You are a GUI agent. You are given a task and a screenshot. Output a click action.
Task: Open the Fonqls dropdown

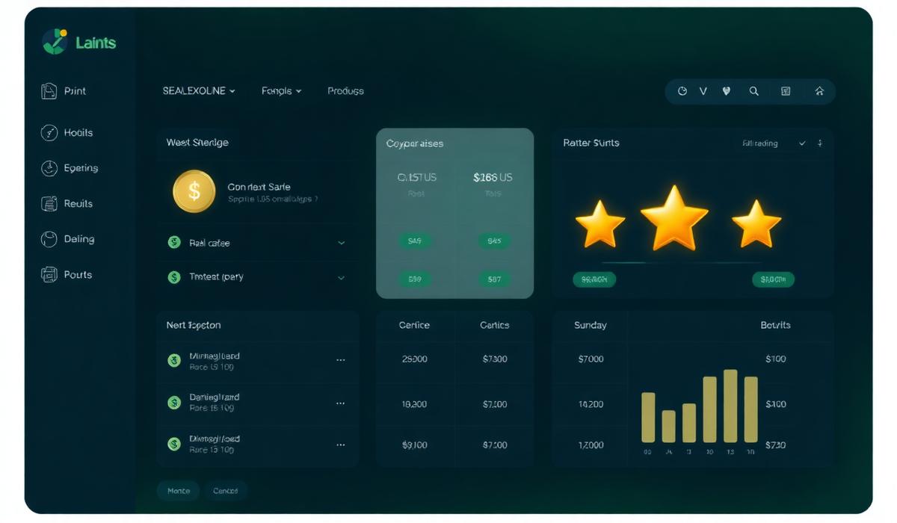point(282,90)
